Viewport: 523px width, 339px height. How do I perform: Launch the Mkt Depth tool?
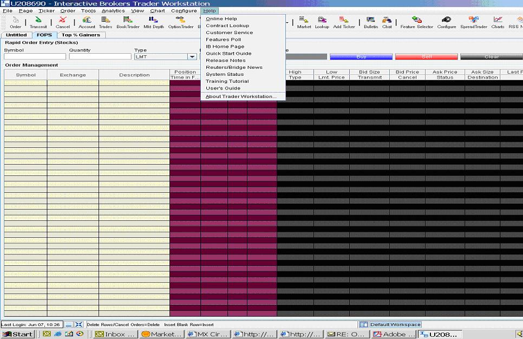153,22
